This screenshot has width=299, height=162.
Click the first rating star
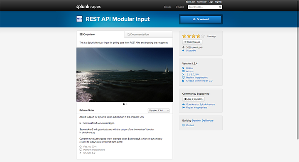(184, 36)
